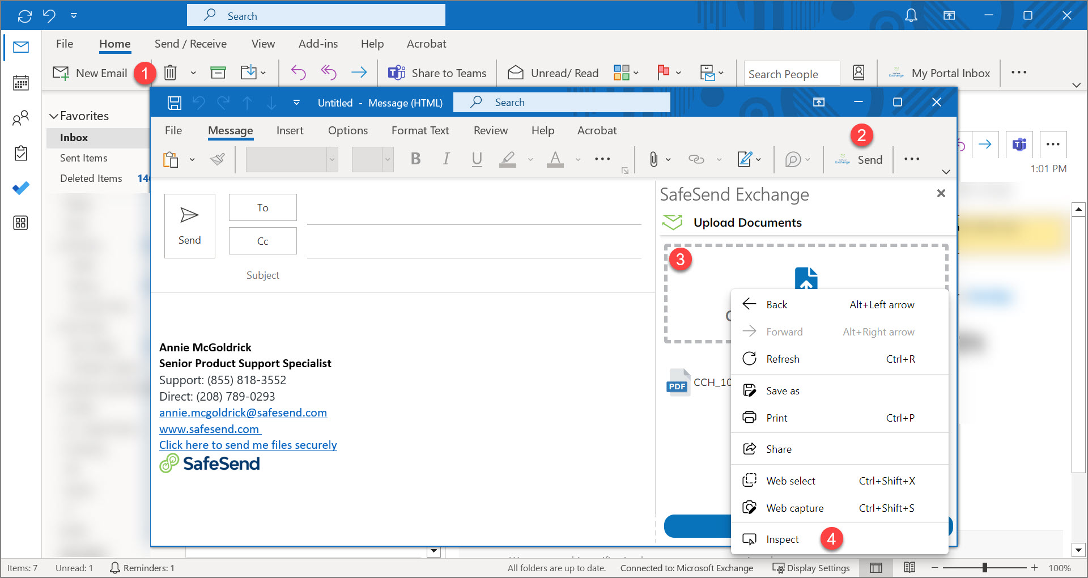Open www.safesend.com link in signature

pos(210,429)
